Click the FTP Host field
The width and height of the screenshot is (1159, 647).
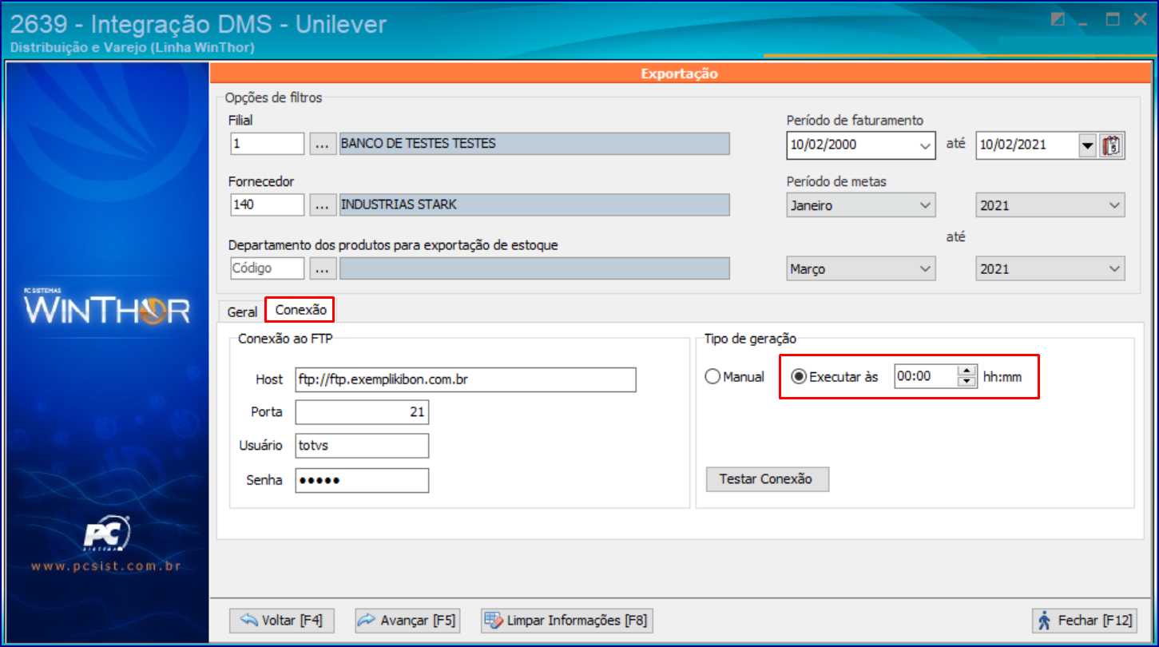466,380
